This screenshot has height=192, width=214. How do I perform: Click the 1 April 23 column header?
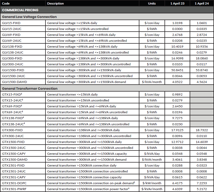177,3
